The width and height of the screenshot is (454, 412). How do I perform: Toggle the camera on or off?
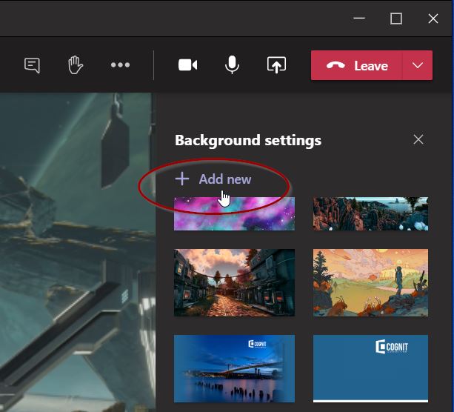pyautogui.click(x=188, y=65)
